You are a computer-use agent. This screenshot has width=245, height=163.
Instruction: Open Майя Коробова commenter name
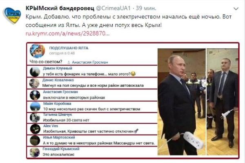click(57, 104)
